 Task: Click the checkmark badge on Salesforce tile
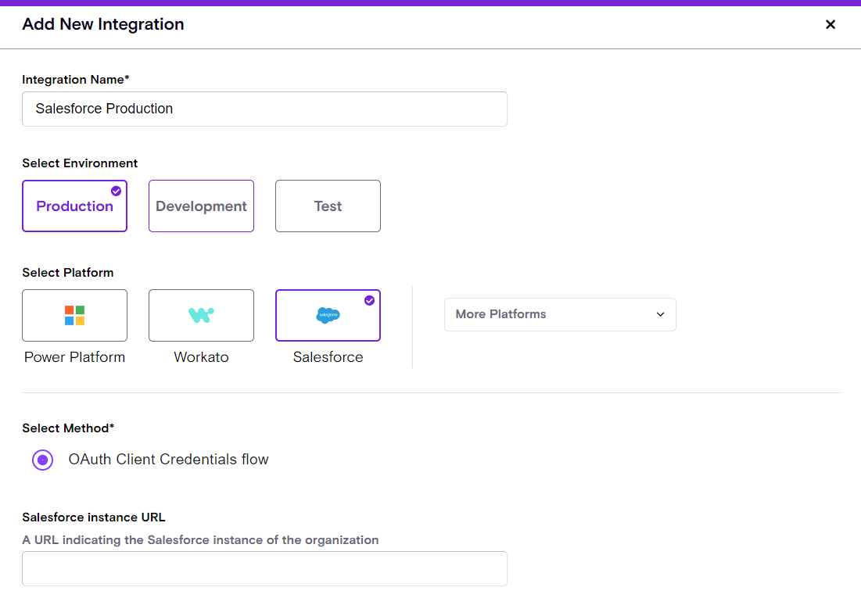click(369, 300)
